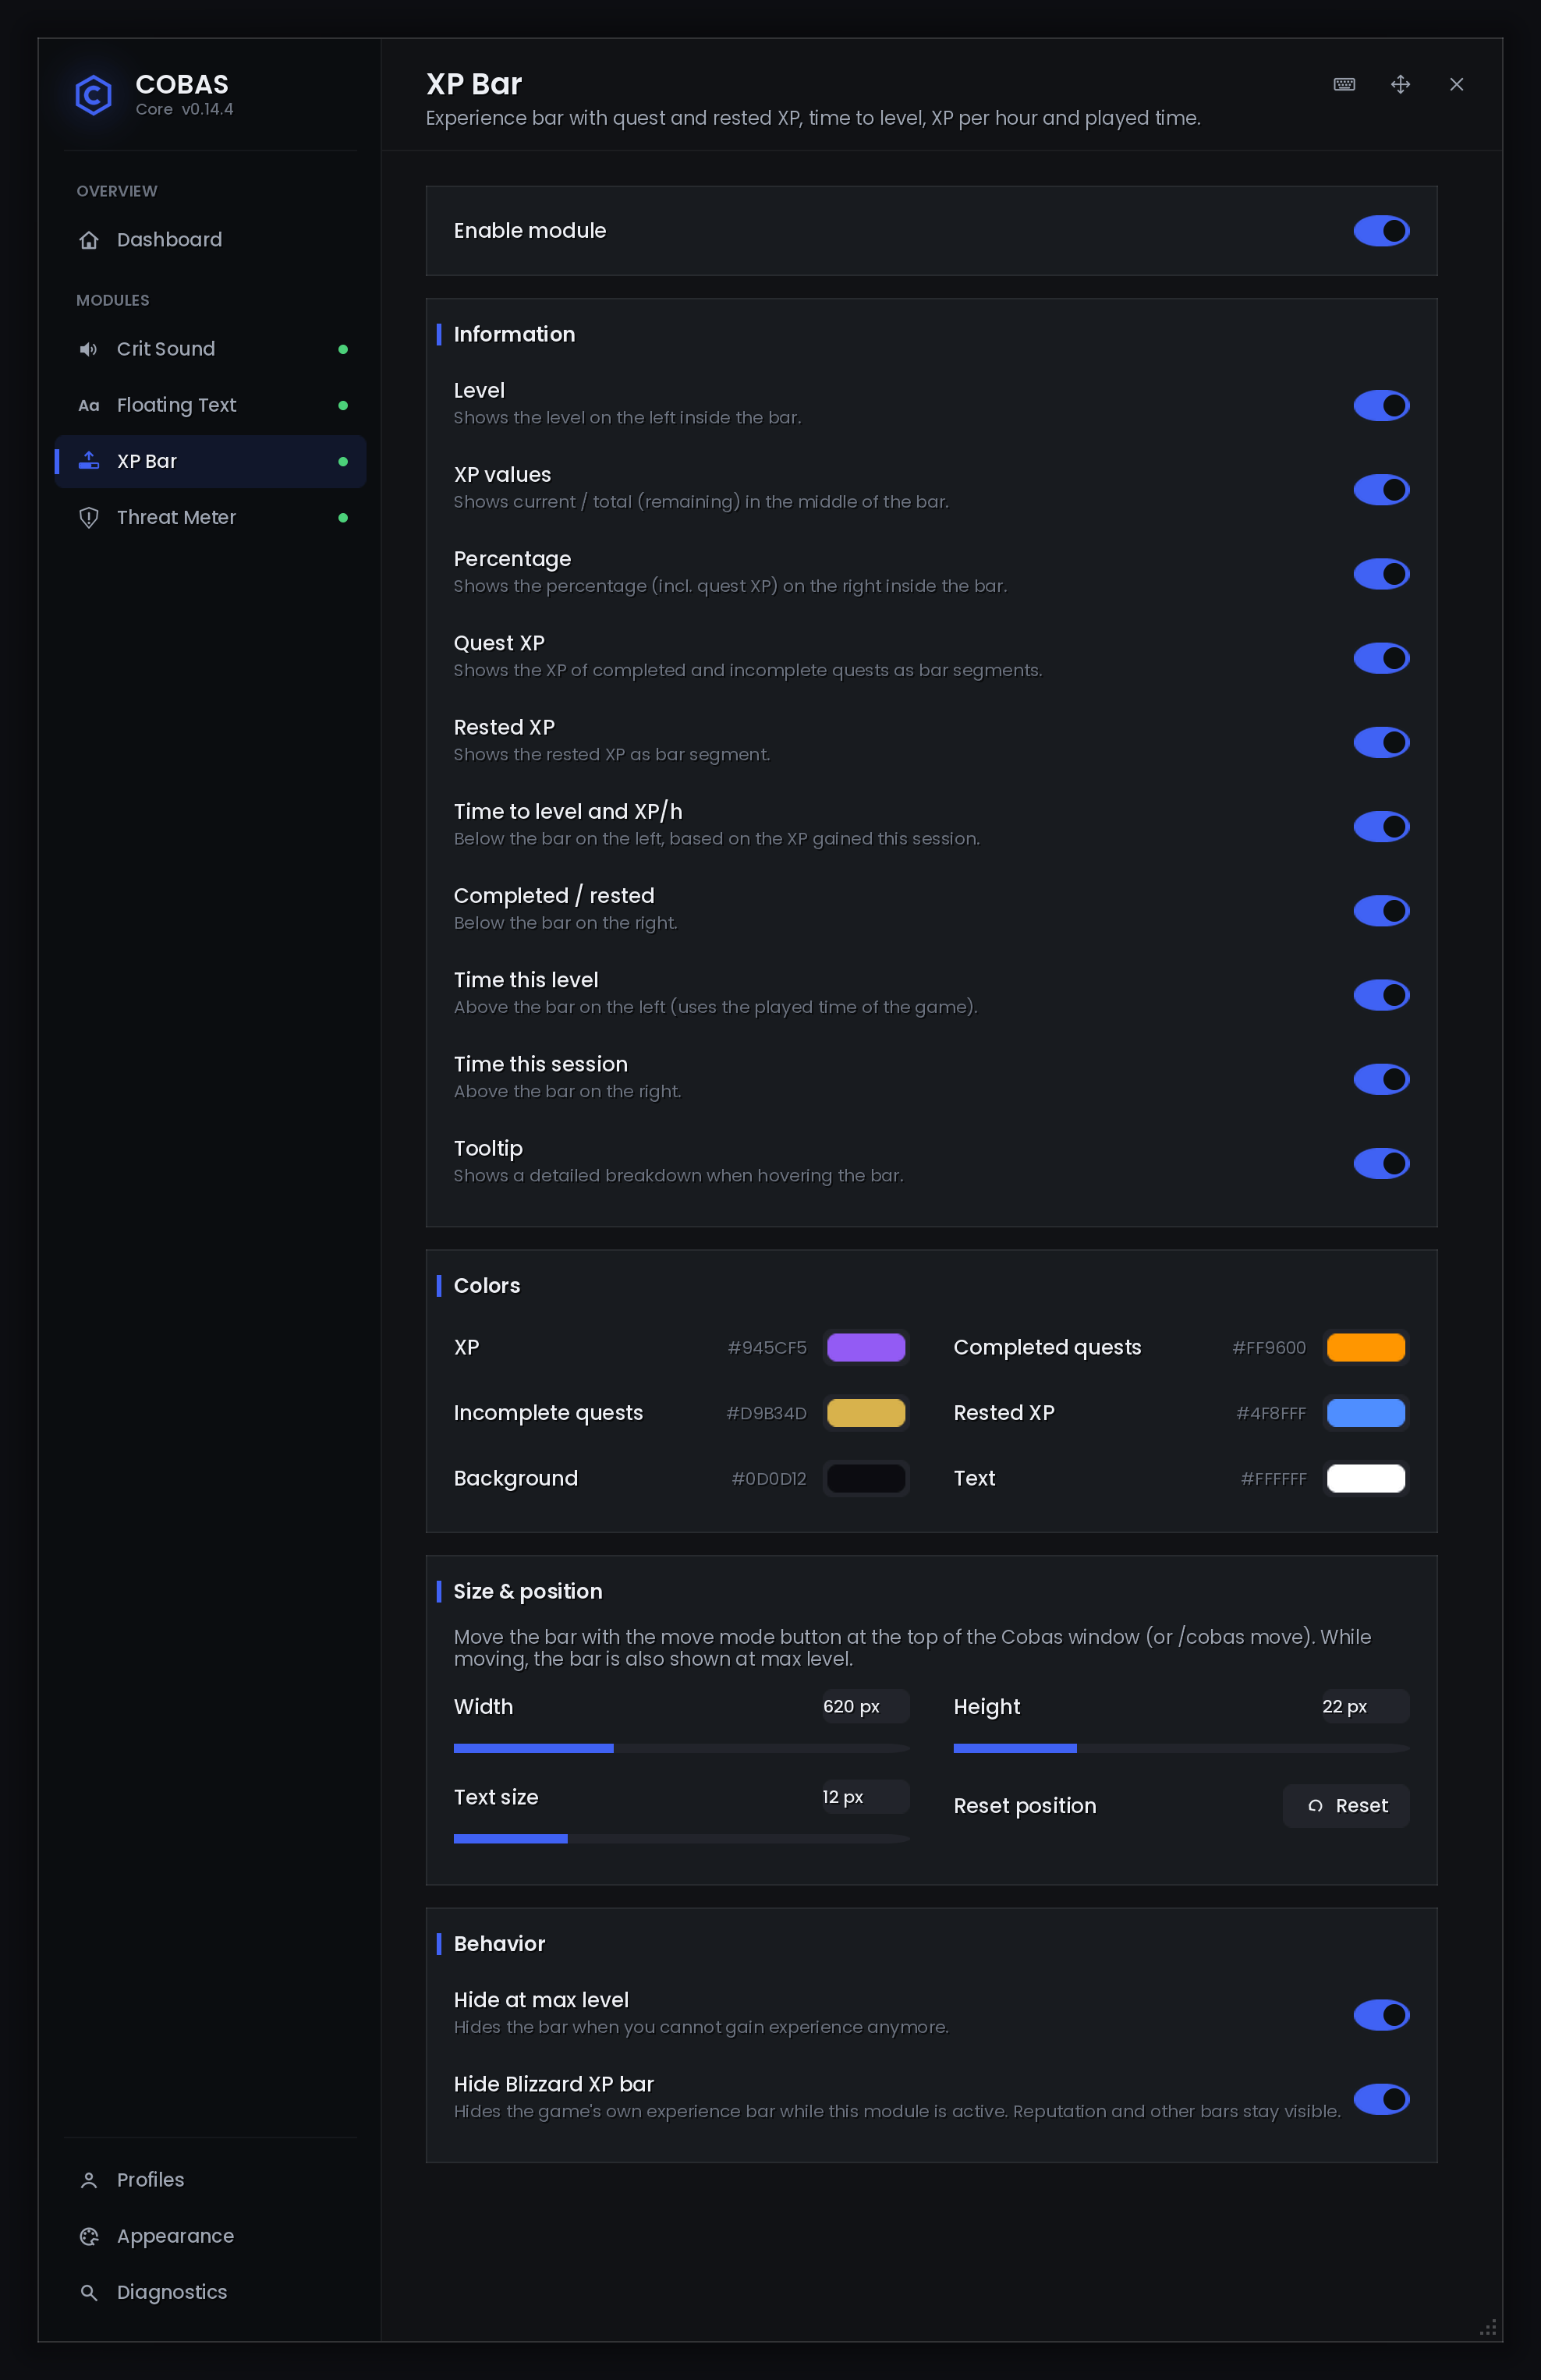Activate move mode crosshair icon

click(x=1400, y=84)
